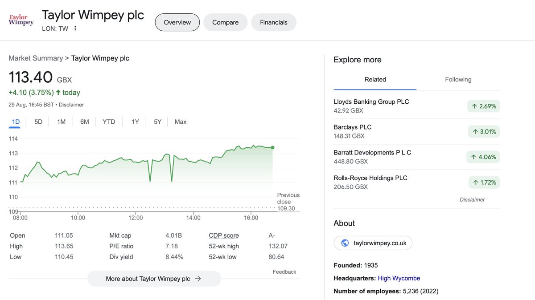
Task: Click the Taylor Wimpey logo
Action: pyautogui.click(x=21, y=20)
